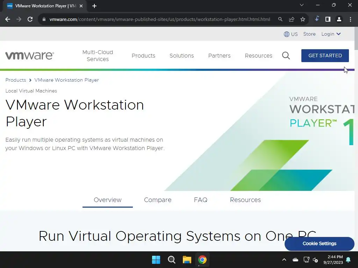Bookmark this page with the star icon

tap(303, 20)
